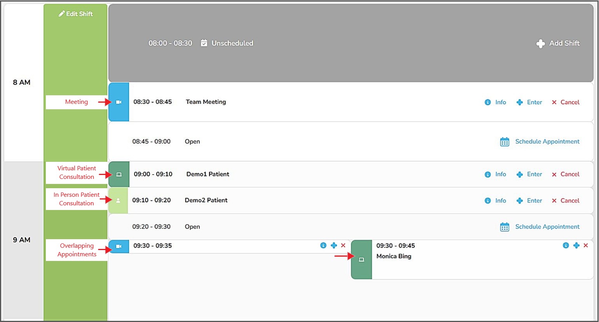Open Edit Shift
This screenshot has height=322, width=599.
[x=76, y=14]
